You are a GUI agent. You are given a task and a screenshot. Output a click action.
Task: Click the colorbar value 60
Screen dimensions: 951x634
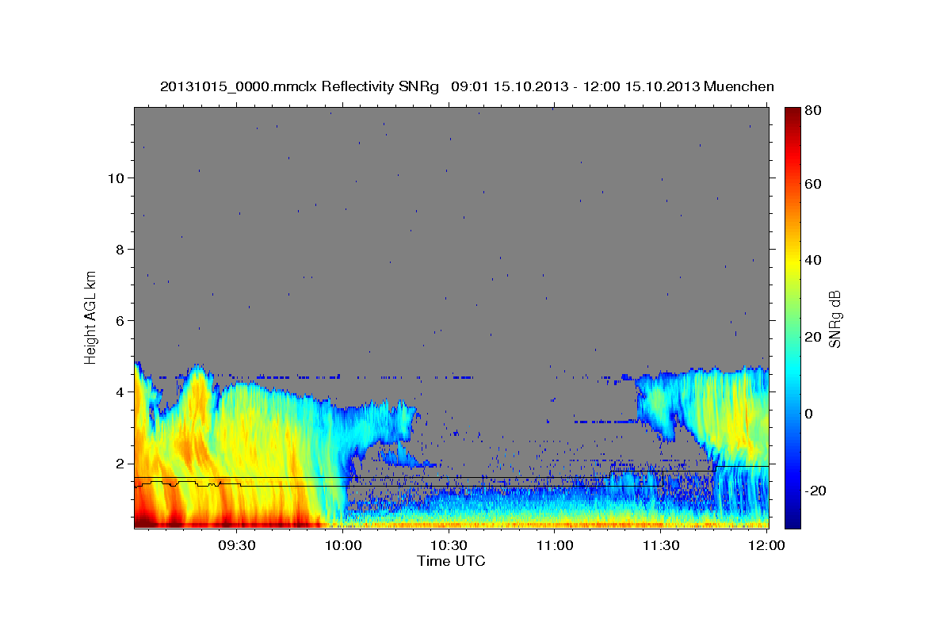(x=815, y=184)
